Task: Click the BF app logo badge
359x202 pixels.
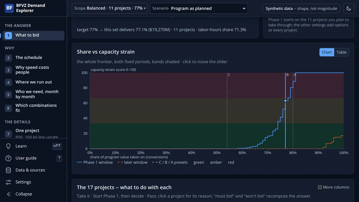Action: (x=10, y=8)
